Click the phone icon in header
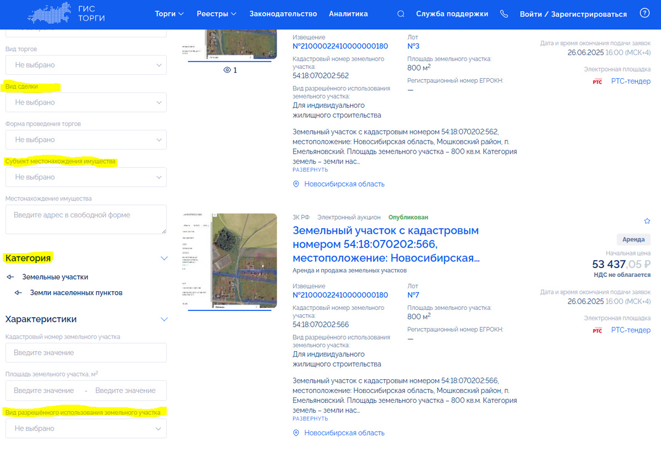 (504, 14)
